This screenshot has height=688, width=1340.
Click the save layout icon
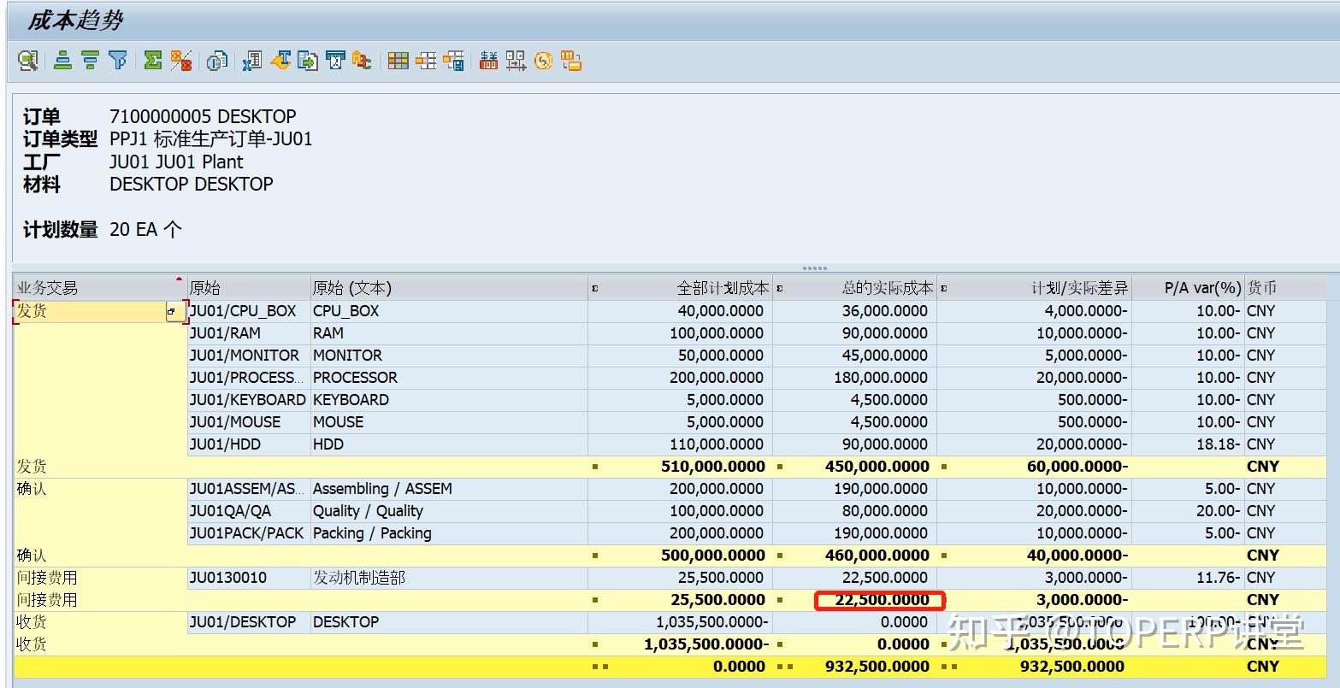tap(454, 60)
